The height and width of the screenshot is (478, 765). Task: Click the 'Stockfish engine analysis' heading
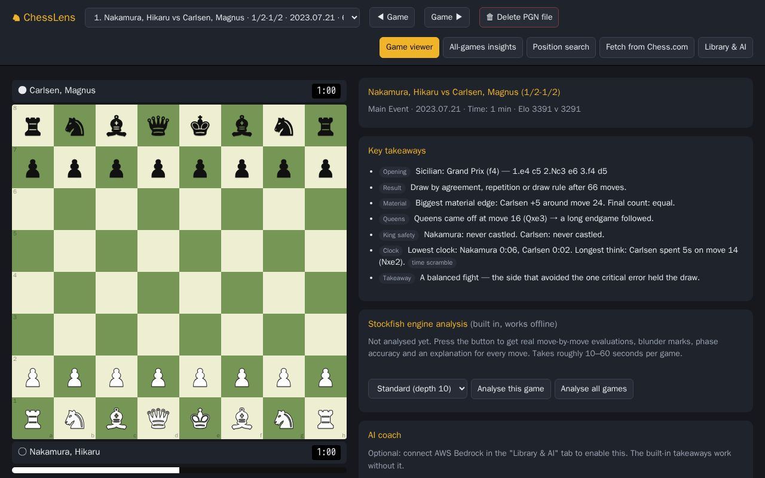tap(418, 324)
